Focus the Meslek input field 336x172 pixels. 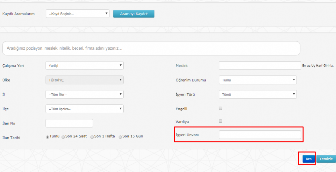(260, 65)
